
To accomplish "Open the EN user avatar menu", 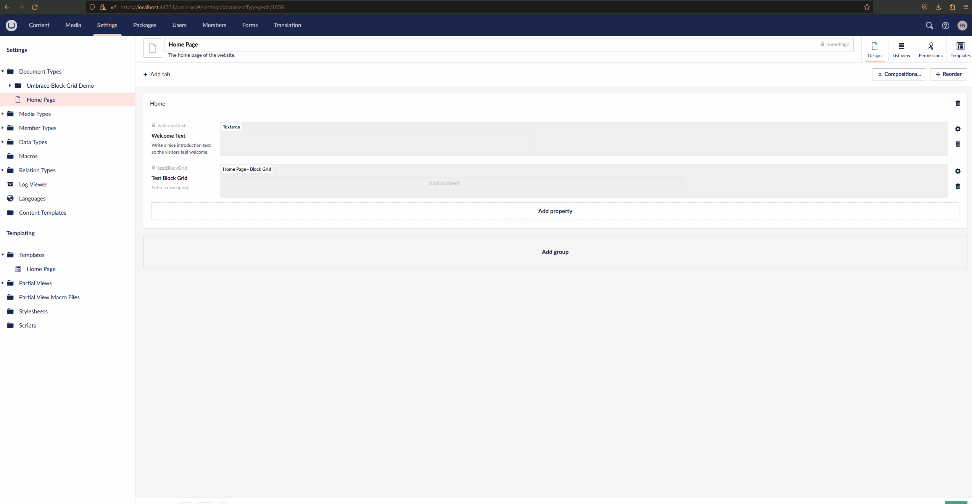I will [x=962, y=25].
